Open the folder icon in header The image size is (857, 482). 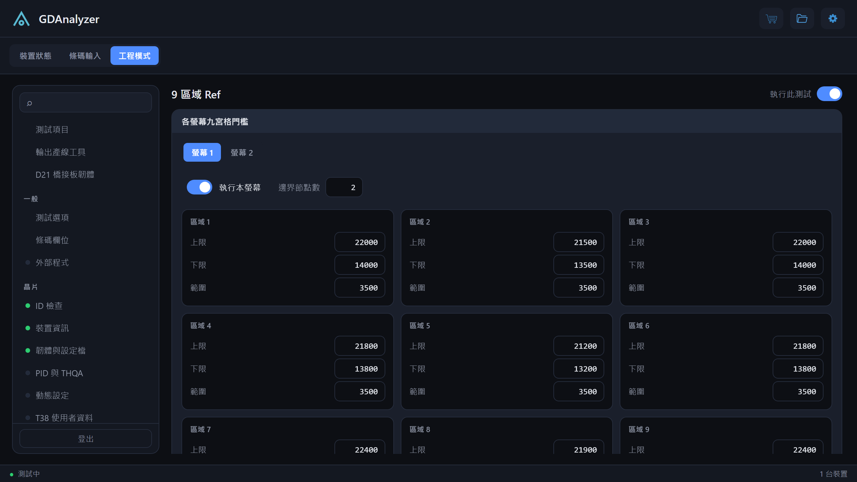point(802,18)
